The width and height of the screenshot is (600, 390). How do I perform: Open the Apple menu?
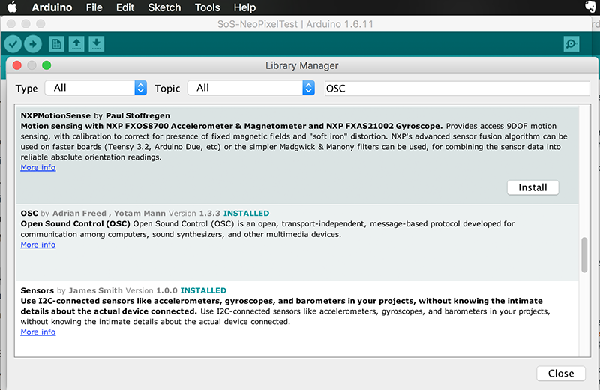coord(12,7)
